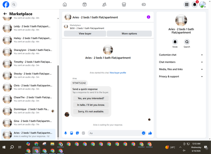This screenshot has height=154, width=211.
Task: Go to the Home feed tab
Action: 65,5
